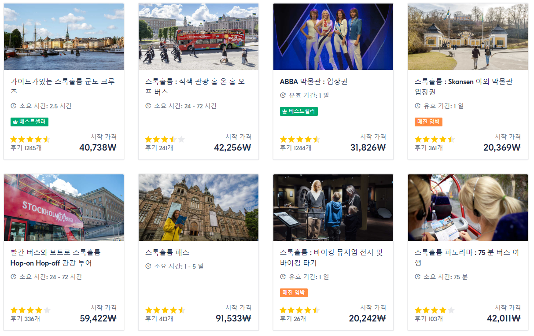Click price 59,422₩
The height and width of the screenshot is (336, 534).
(x=98, y=318)
